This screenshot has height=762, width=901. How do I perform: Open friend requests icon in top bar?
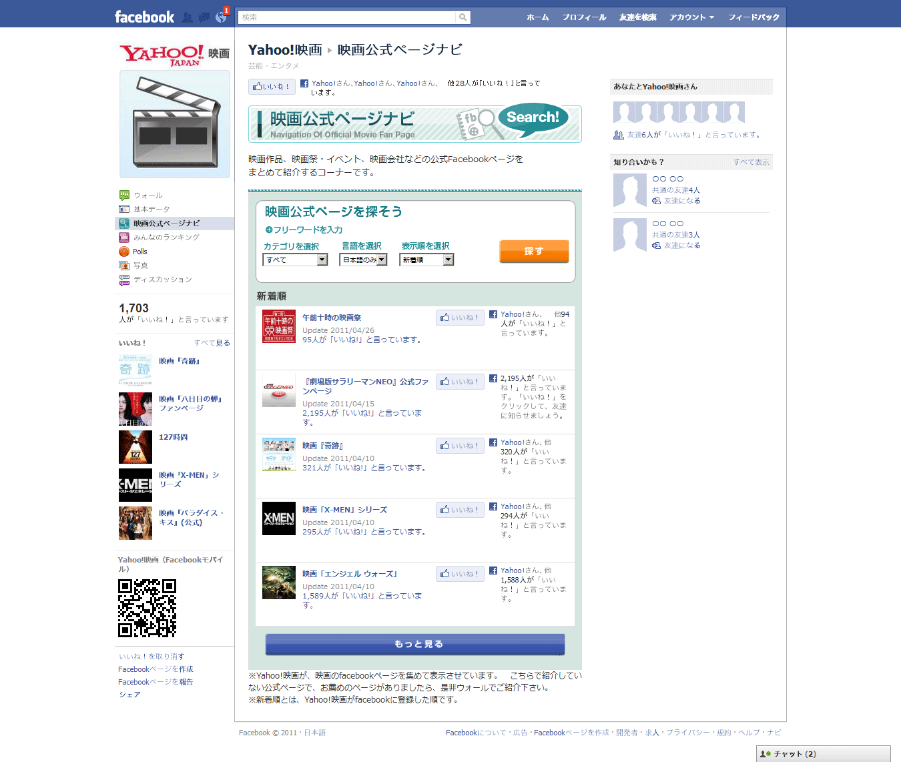tap(188, 17)
